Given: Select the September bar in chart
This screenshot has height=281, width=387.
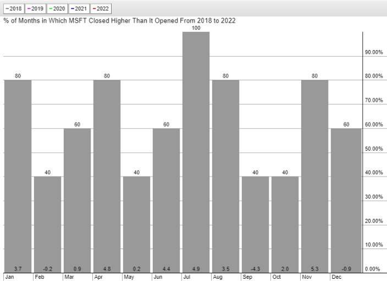Looking at the screenshot, I should coord(256,224).
